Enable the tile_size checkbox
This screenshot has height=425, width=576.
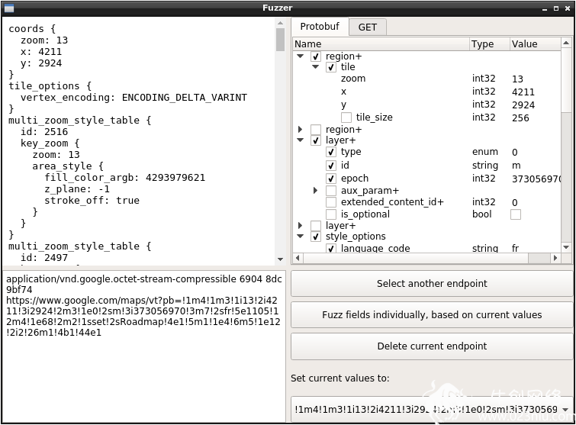pyautogui.click(x=346, y=118)
